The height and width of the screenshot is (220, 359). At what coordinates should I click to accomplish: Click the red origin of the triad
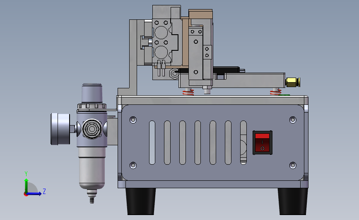tap(26, 194)
